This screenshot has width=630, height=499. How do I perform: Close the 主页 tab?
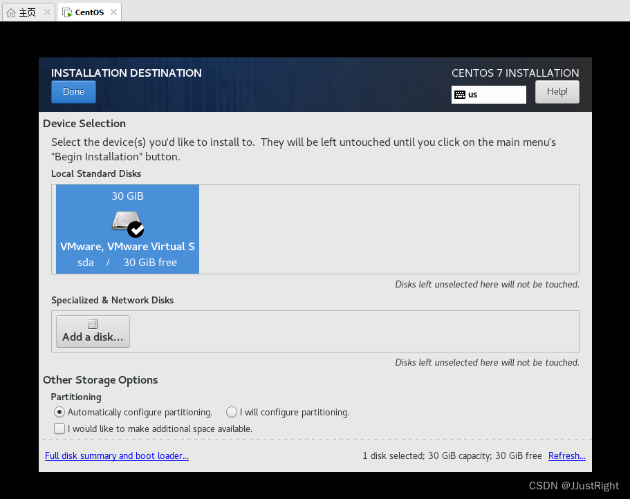[x=47, y=12]
